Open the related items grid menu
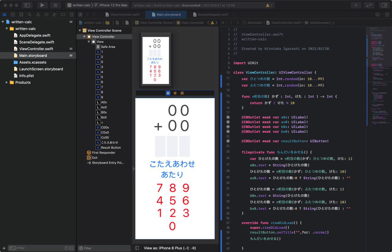Viewport: 392px width, 252px height. [80, 14]
